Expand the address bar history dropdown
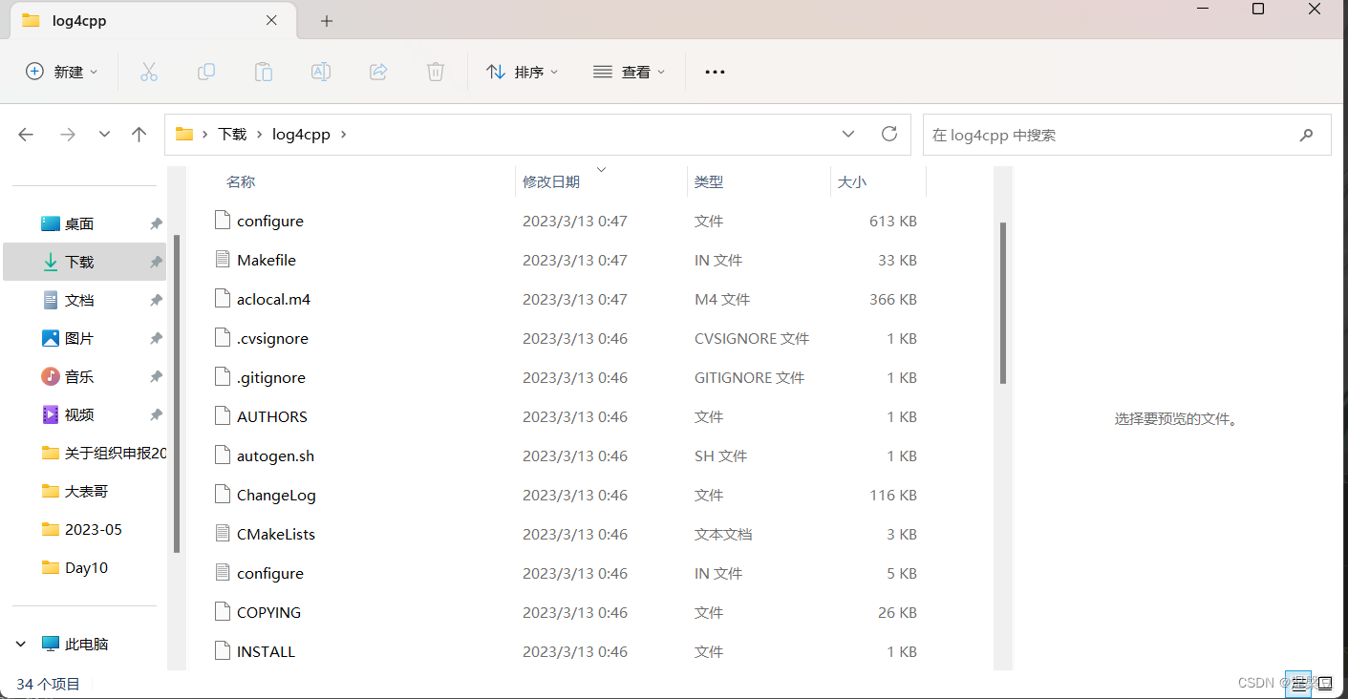Image resolution: width=1348 pixels, height=699 pixels. tap(848, 134)
